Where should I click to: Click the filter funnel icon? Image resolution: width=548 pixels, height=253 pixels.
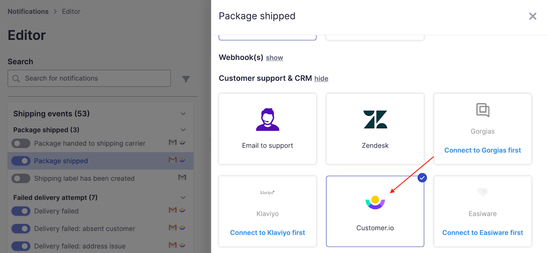tap(186, 79)
